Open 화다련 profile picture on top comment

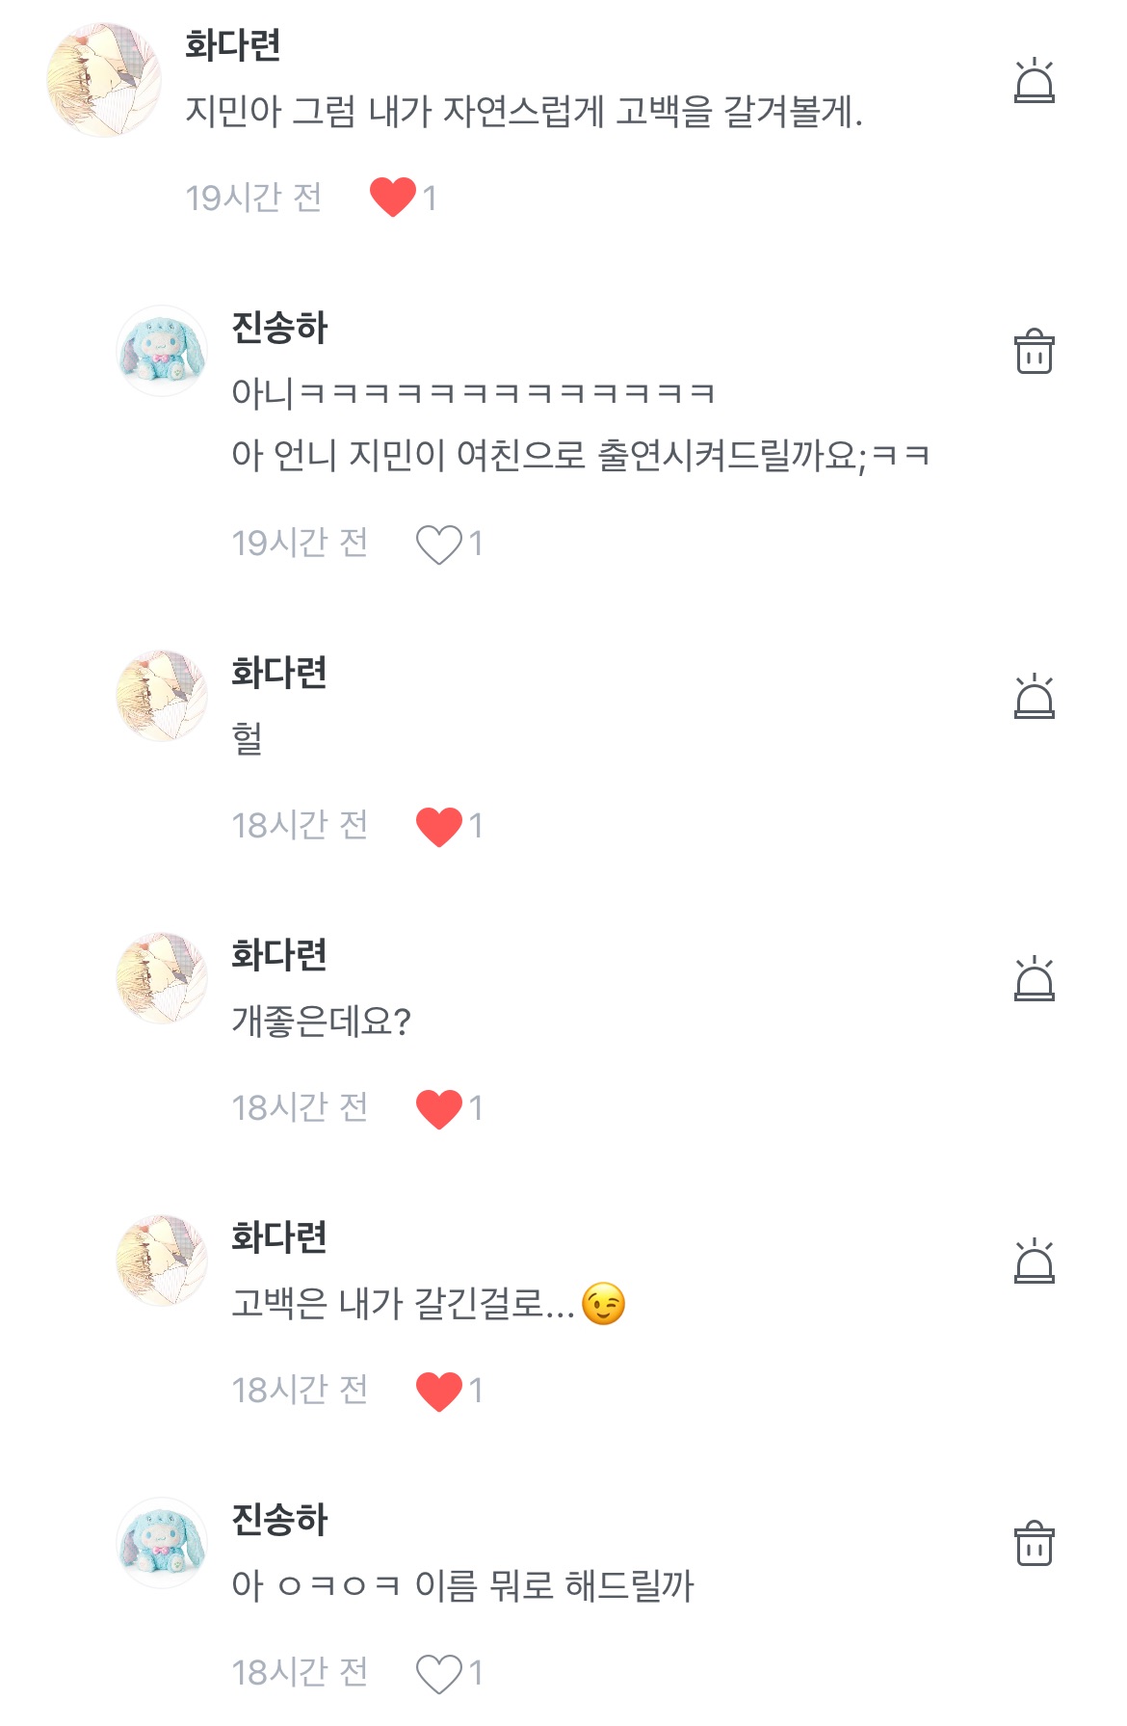click(x=103, y=80)
